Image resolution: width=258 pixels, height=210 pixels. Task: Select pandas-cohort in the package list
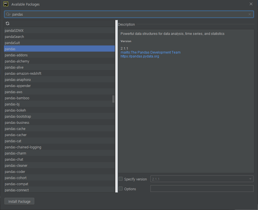click(x=59, y=178)
